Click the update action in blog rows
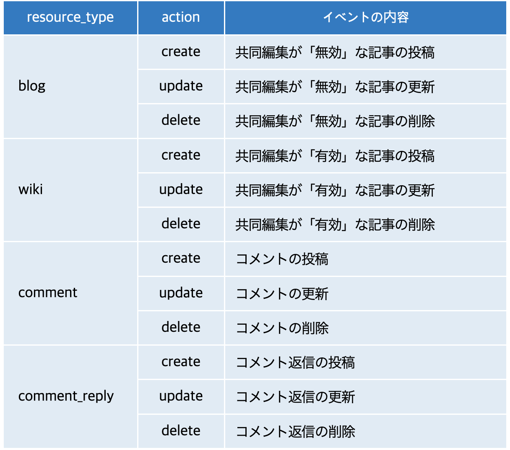Image resolution: width=510 pixels, height=450 pixels. [181, 86]
